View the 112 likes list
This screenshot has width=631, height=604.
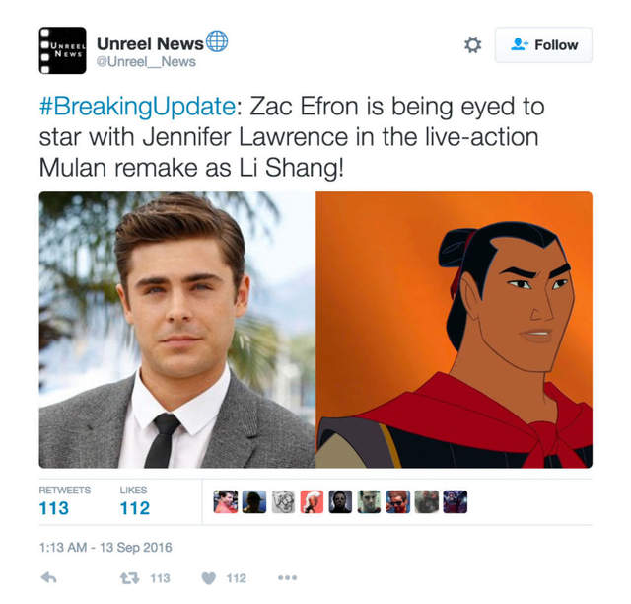tap(135, 501)
